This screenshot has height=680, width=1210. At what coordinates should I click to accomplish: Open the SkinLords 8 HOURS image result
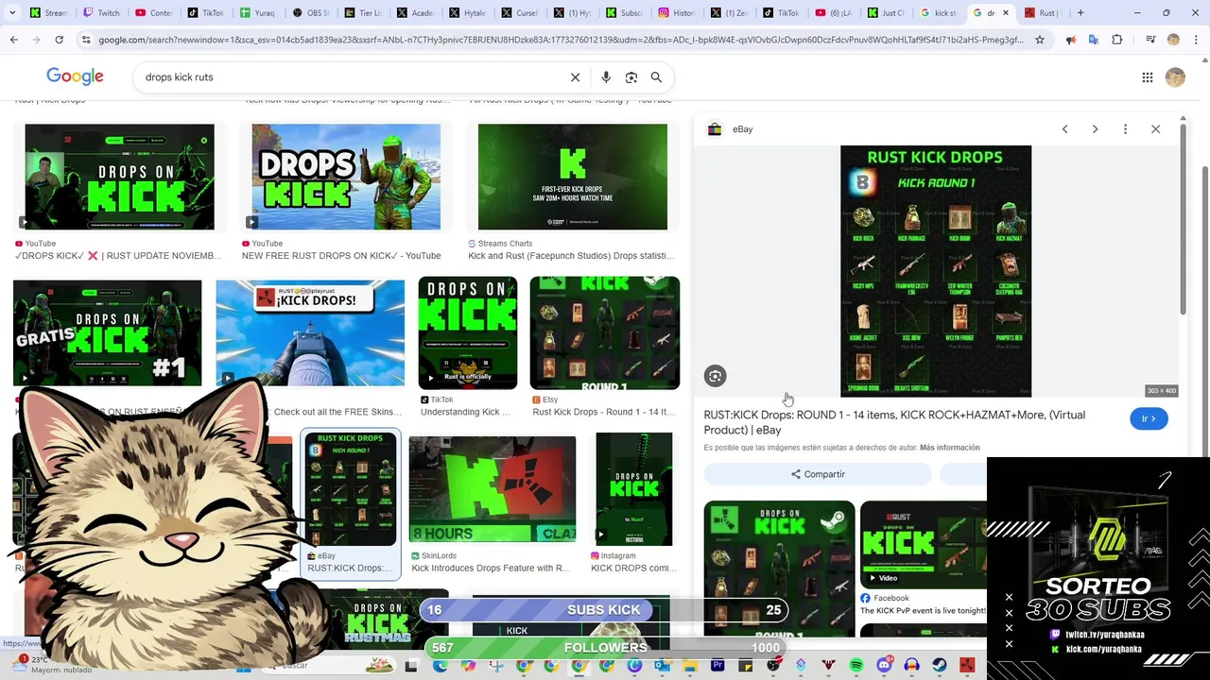point(493,489)
